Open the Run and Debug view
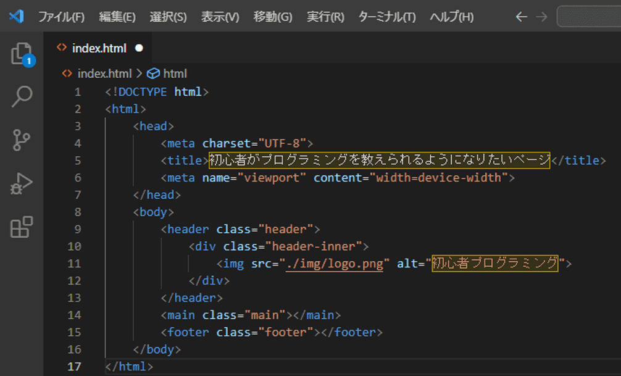The image size is (621, 376). (x=21, y=184)
